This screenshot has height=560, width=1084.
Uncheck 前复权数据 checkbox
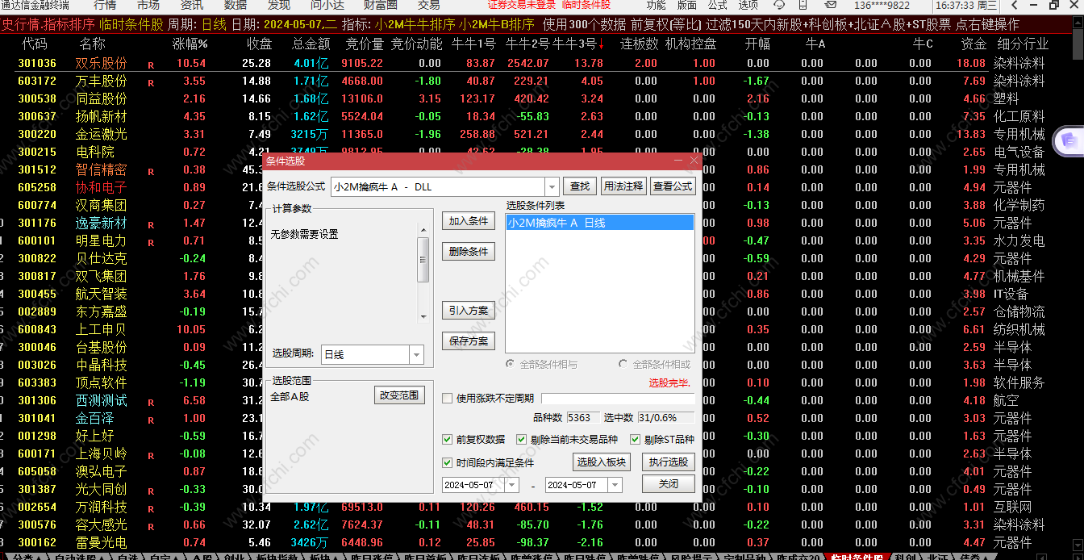click(x=448, y=440)
